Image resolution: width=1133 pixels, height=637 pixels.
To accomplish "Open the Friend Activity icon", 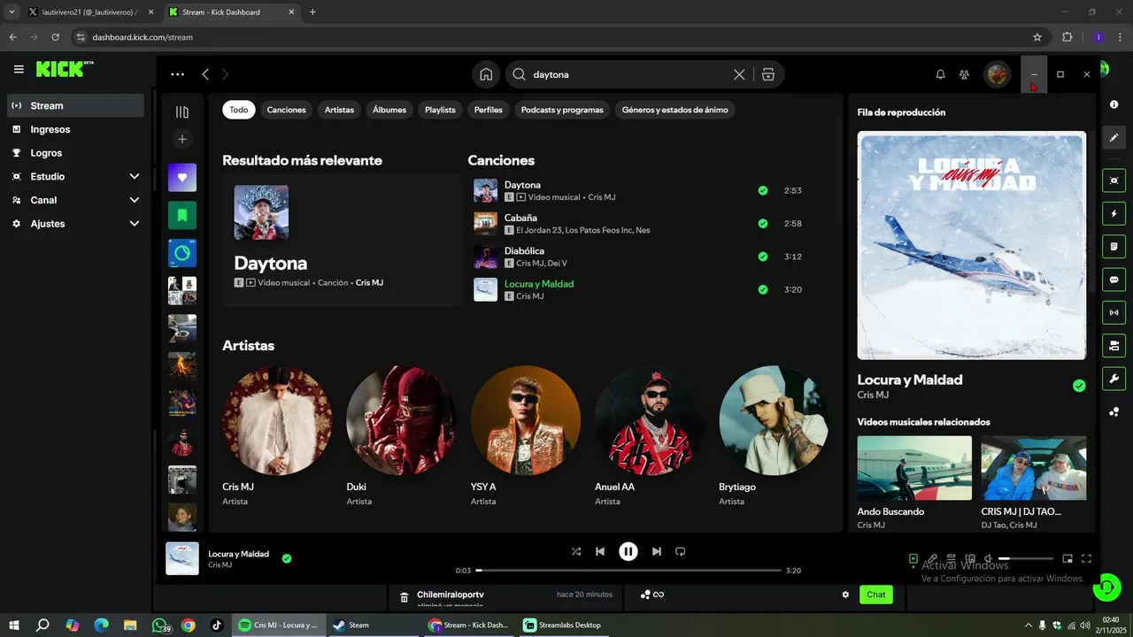I will [964, 74].
